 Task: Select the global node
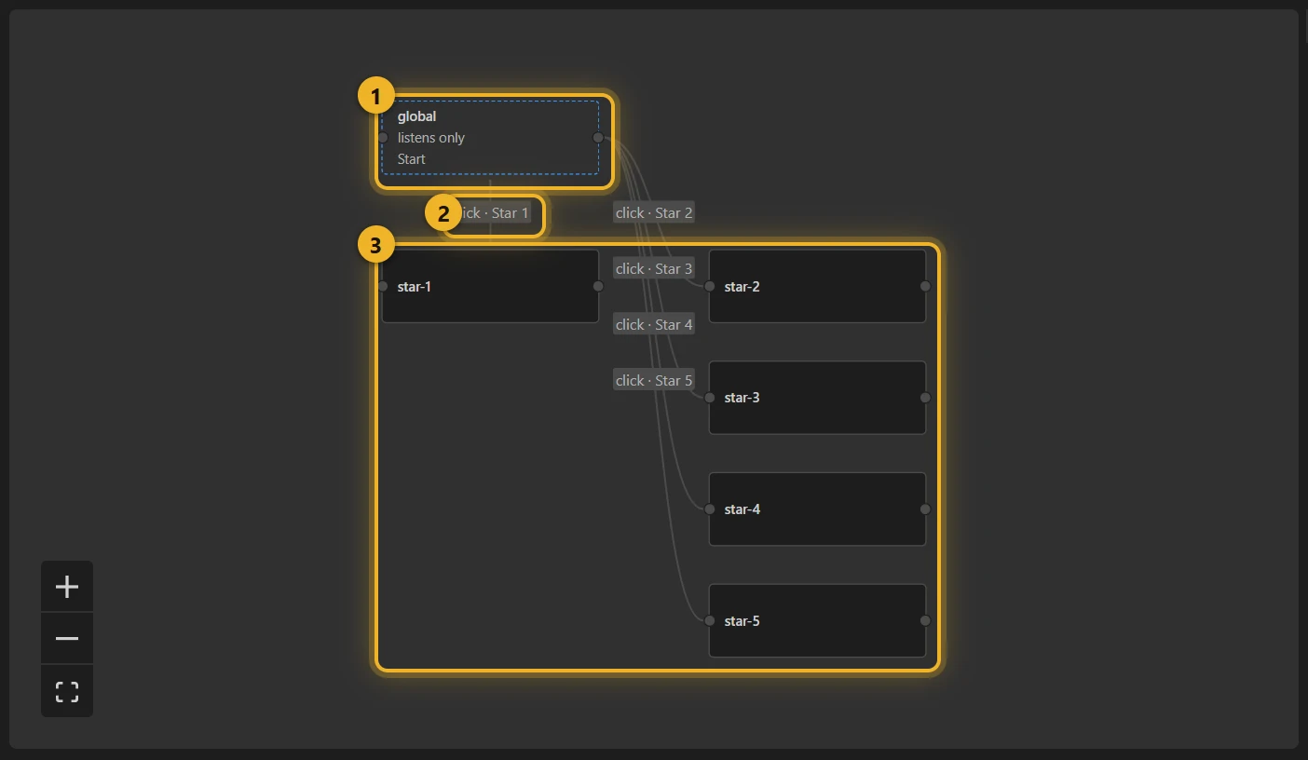(x=490, y=138)
